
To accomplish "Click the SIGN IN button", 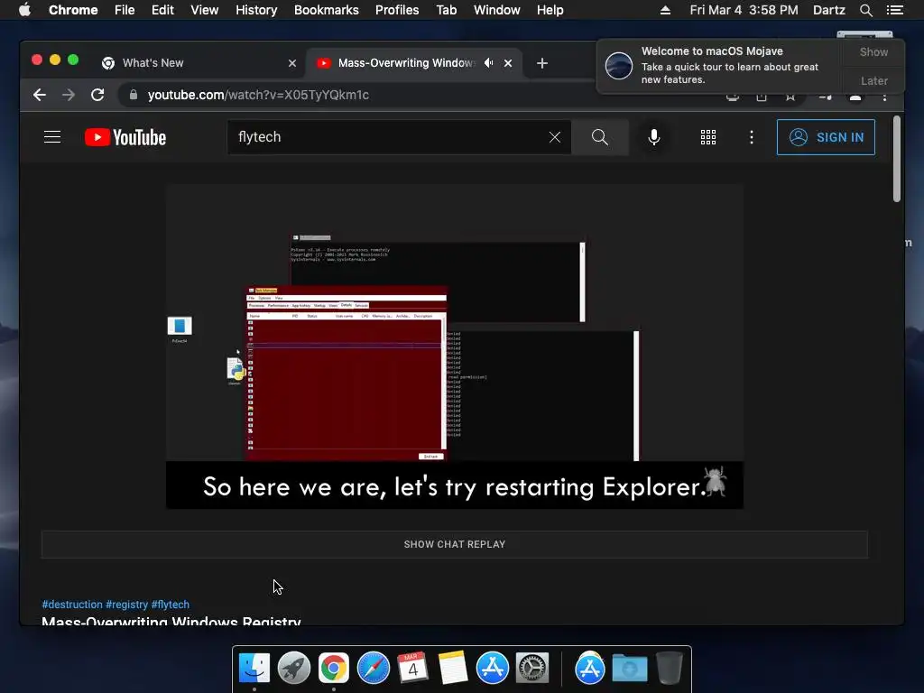I will tap(826, 137).
